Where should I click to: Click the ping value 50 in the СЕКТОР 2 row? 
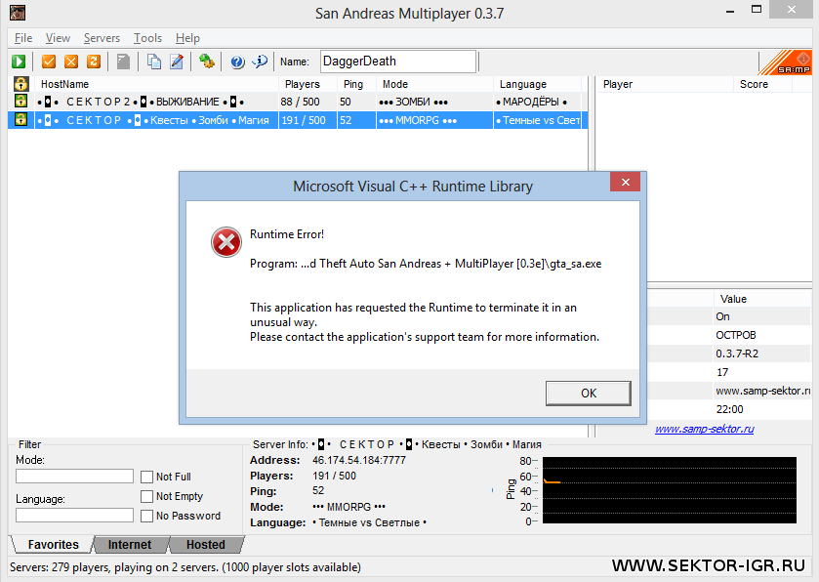346,102
